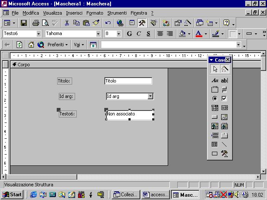The image size is (267, 200).
Task: Toggle Align Right button
Action: coord(170,33)
